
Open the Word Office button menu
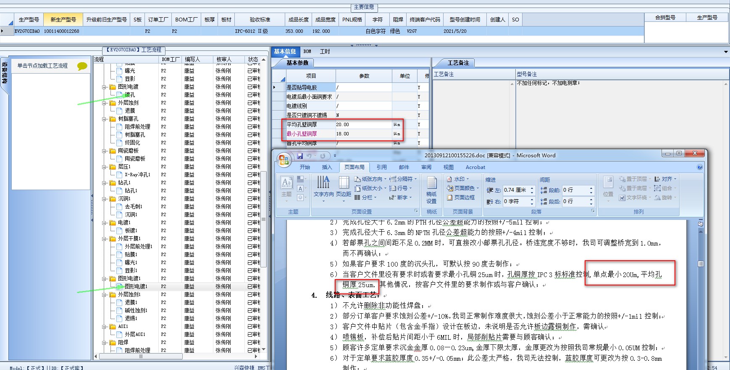pyautogui.click(x=284, y=160)
